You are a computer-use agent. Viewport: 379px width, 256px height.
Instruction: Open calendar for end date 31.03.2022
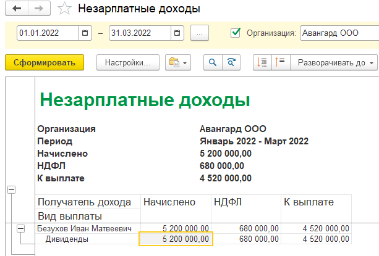point(177,33)
